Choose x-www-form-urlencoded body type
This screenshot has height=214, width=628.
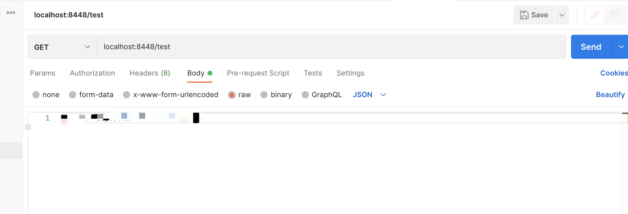tap(127, 95)
